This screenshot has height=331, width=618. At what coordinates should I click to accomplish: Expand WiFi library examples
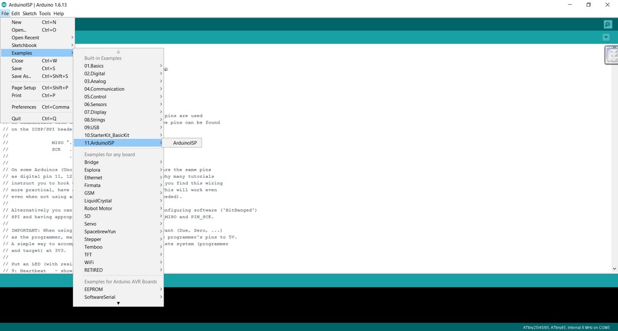click(118, 262)
